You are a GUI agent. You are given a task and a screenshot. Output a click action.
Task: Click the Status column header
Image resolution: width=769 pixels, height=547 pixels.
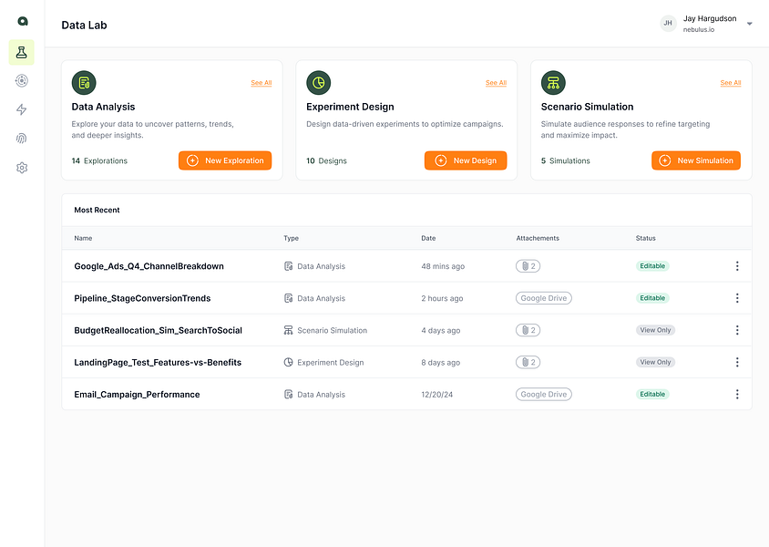pos(646,239)
